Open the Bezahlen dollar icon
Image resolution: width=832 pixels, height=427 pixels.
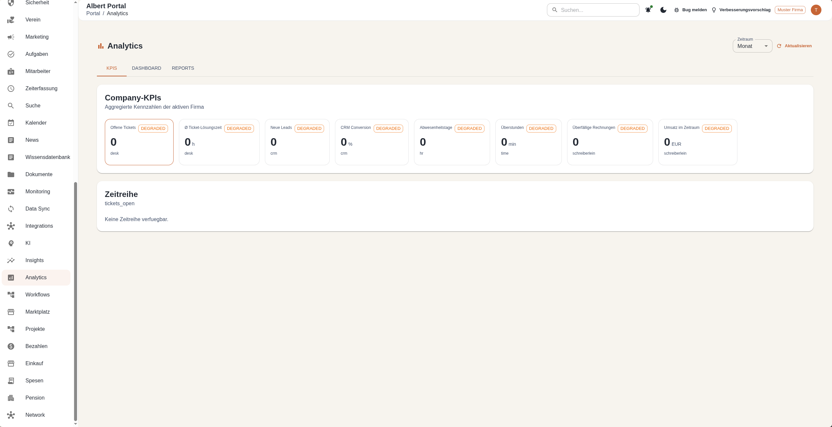pos(11,346)
